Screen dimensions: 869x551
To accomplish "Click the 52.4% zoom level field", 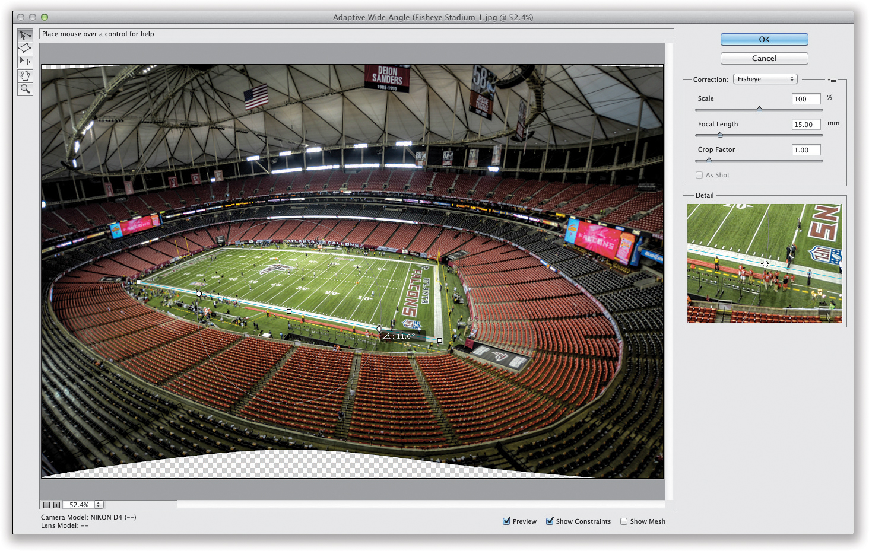I will (x=78, y=505).
